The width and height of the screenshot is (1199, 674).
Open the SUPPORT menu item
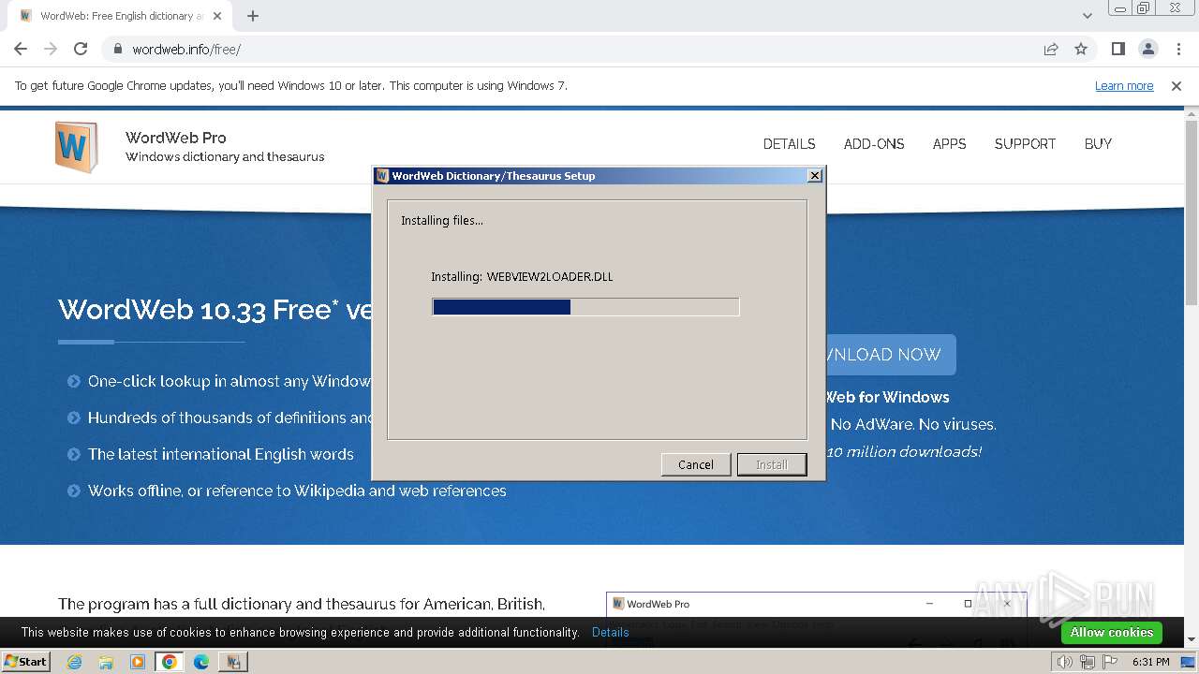tap(1025, 144)
